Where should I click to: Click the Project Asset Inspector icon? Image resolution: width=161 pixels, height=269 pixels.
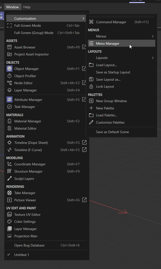[x=9, y=54]
